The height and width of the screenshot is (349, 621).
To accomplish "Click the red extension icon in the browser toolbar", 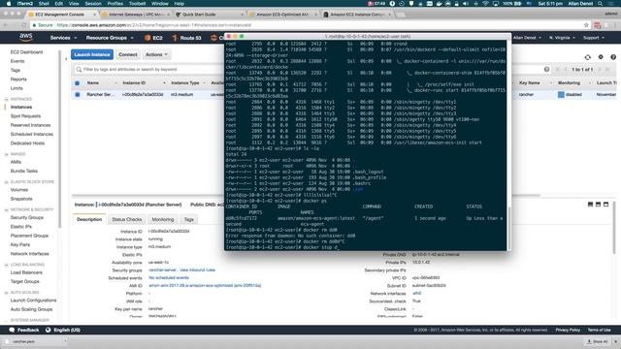I will click(x=598, y=25).
